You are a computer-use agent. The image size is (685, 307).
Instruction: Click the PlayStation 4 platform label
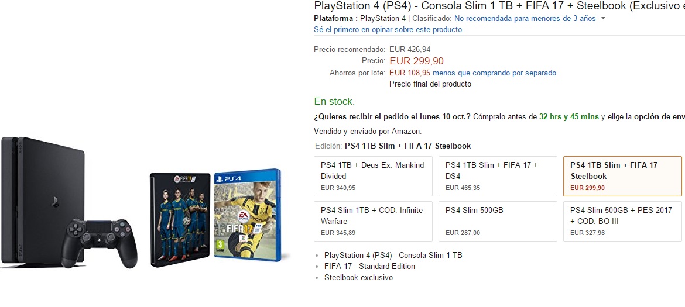pos(383,19)
